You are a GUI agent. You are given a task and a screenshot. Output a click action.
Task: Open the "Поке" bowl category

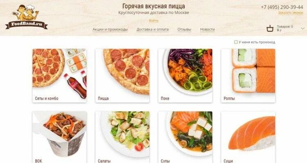(185, 76)
